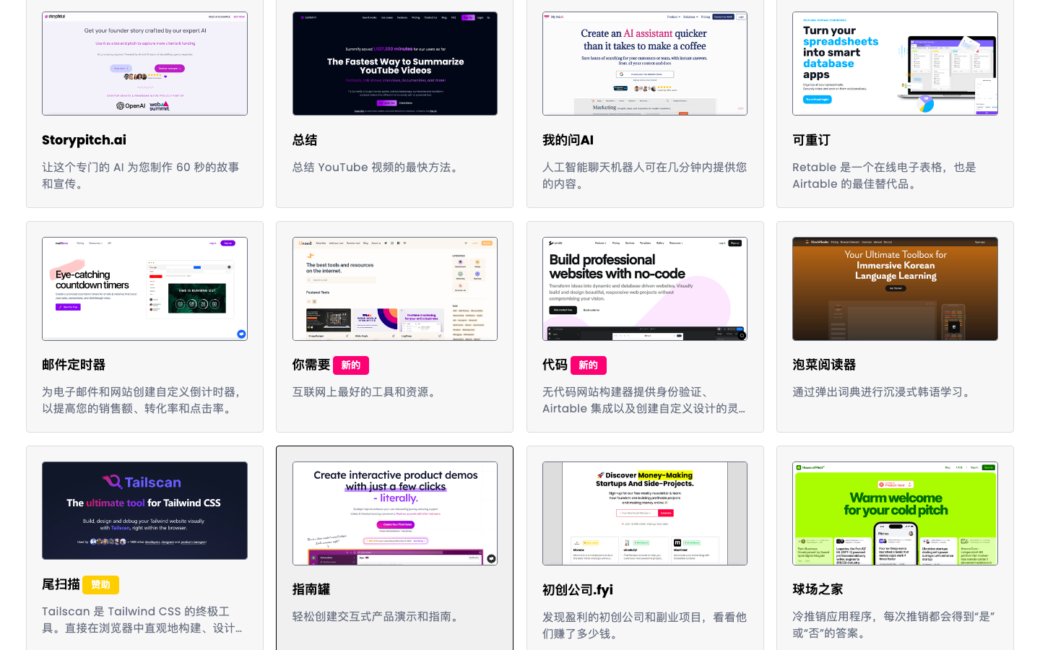Open the Korean language learning thumbnail

(895, 289)
